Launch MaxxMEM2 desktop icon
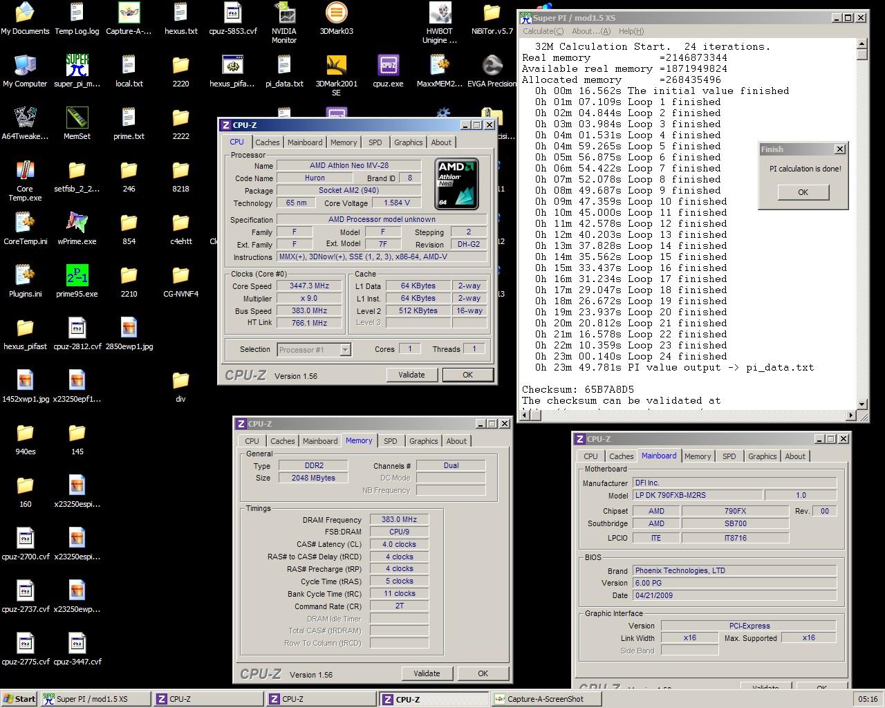Image resolution: width=885 pixels, height=708 pixels. coord(440,72)
